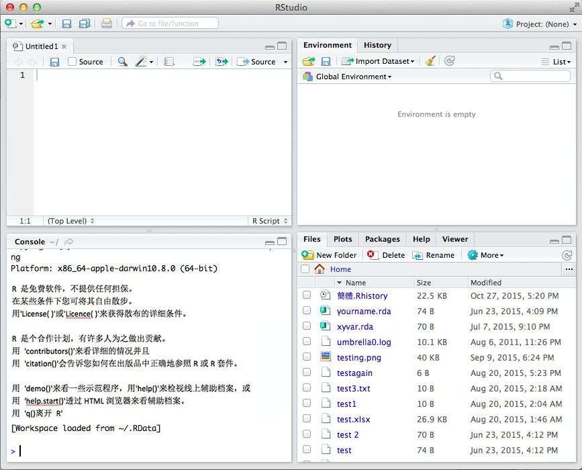Run the current line with the Run icon
Screen dimensions: 582x470
[199, 62]
